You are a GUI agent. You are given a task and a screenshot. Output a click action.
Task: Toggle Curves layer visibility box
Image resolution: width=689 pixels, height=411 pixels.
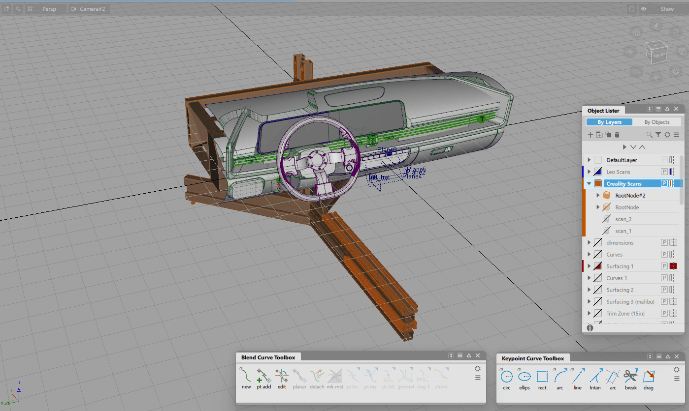598,254
